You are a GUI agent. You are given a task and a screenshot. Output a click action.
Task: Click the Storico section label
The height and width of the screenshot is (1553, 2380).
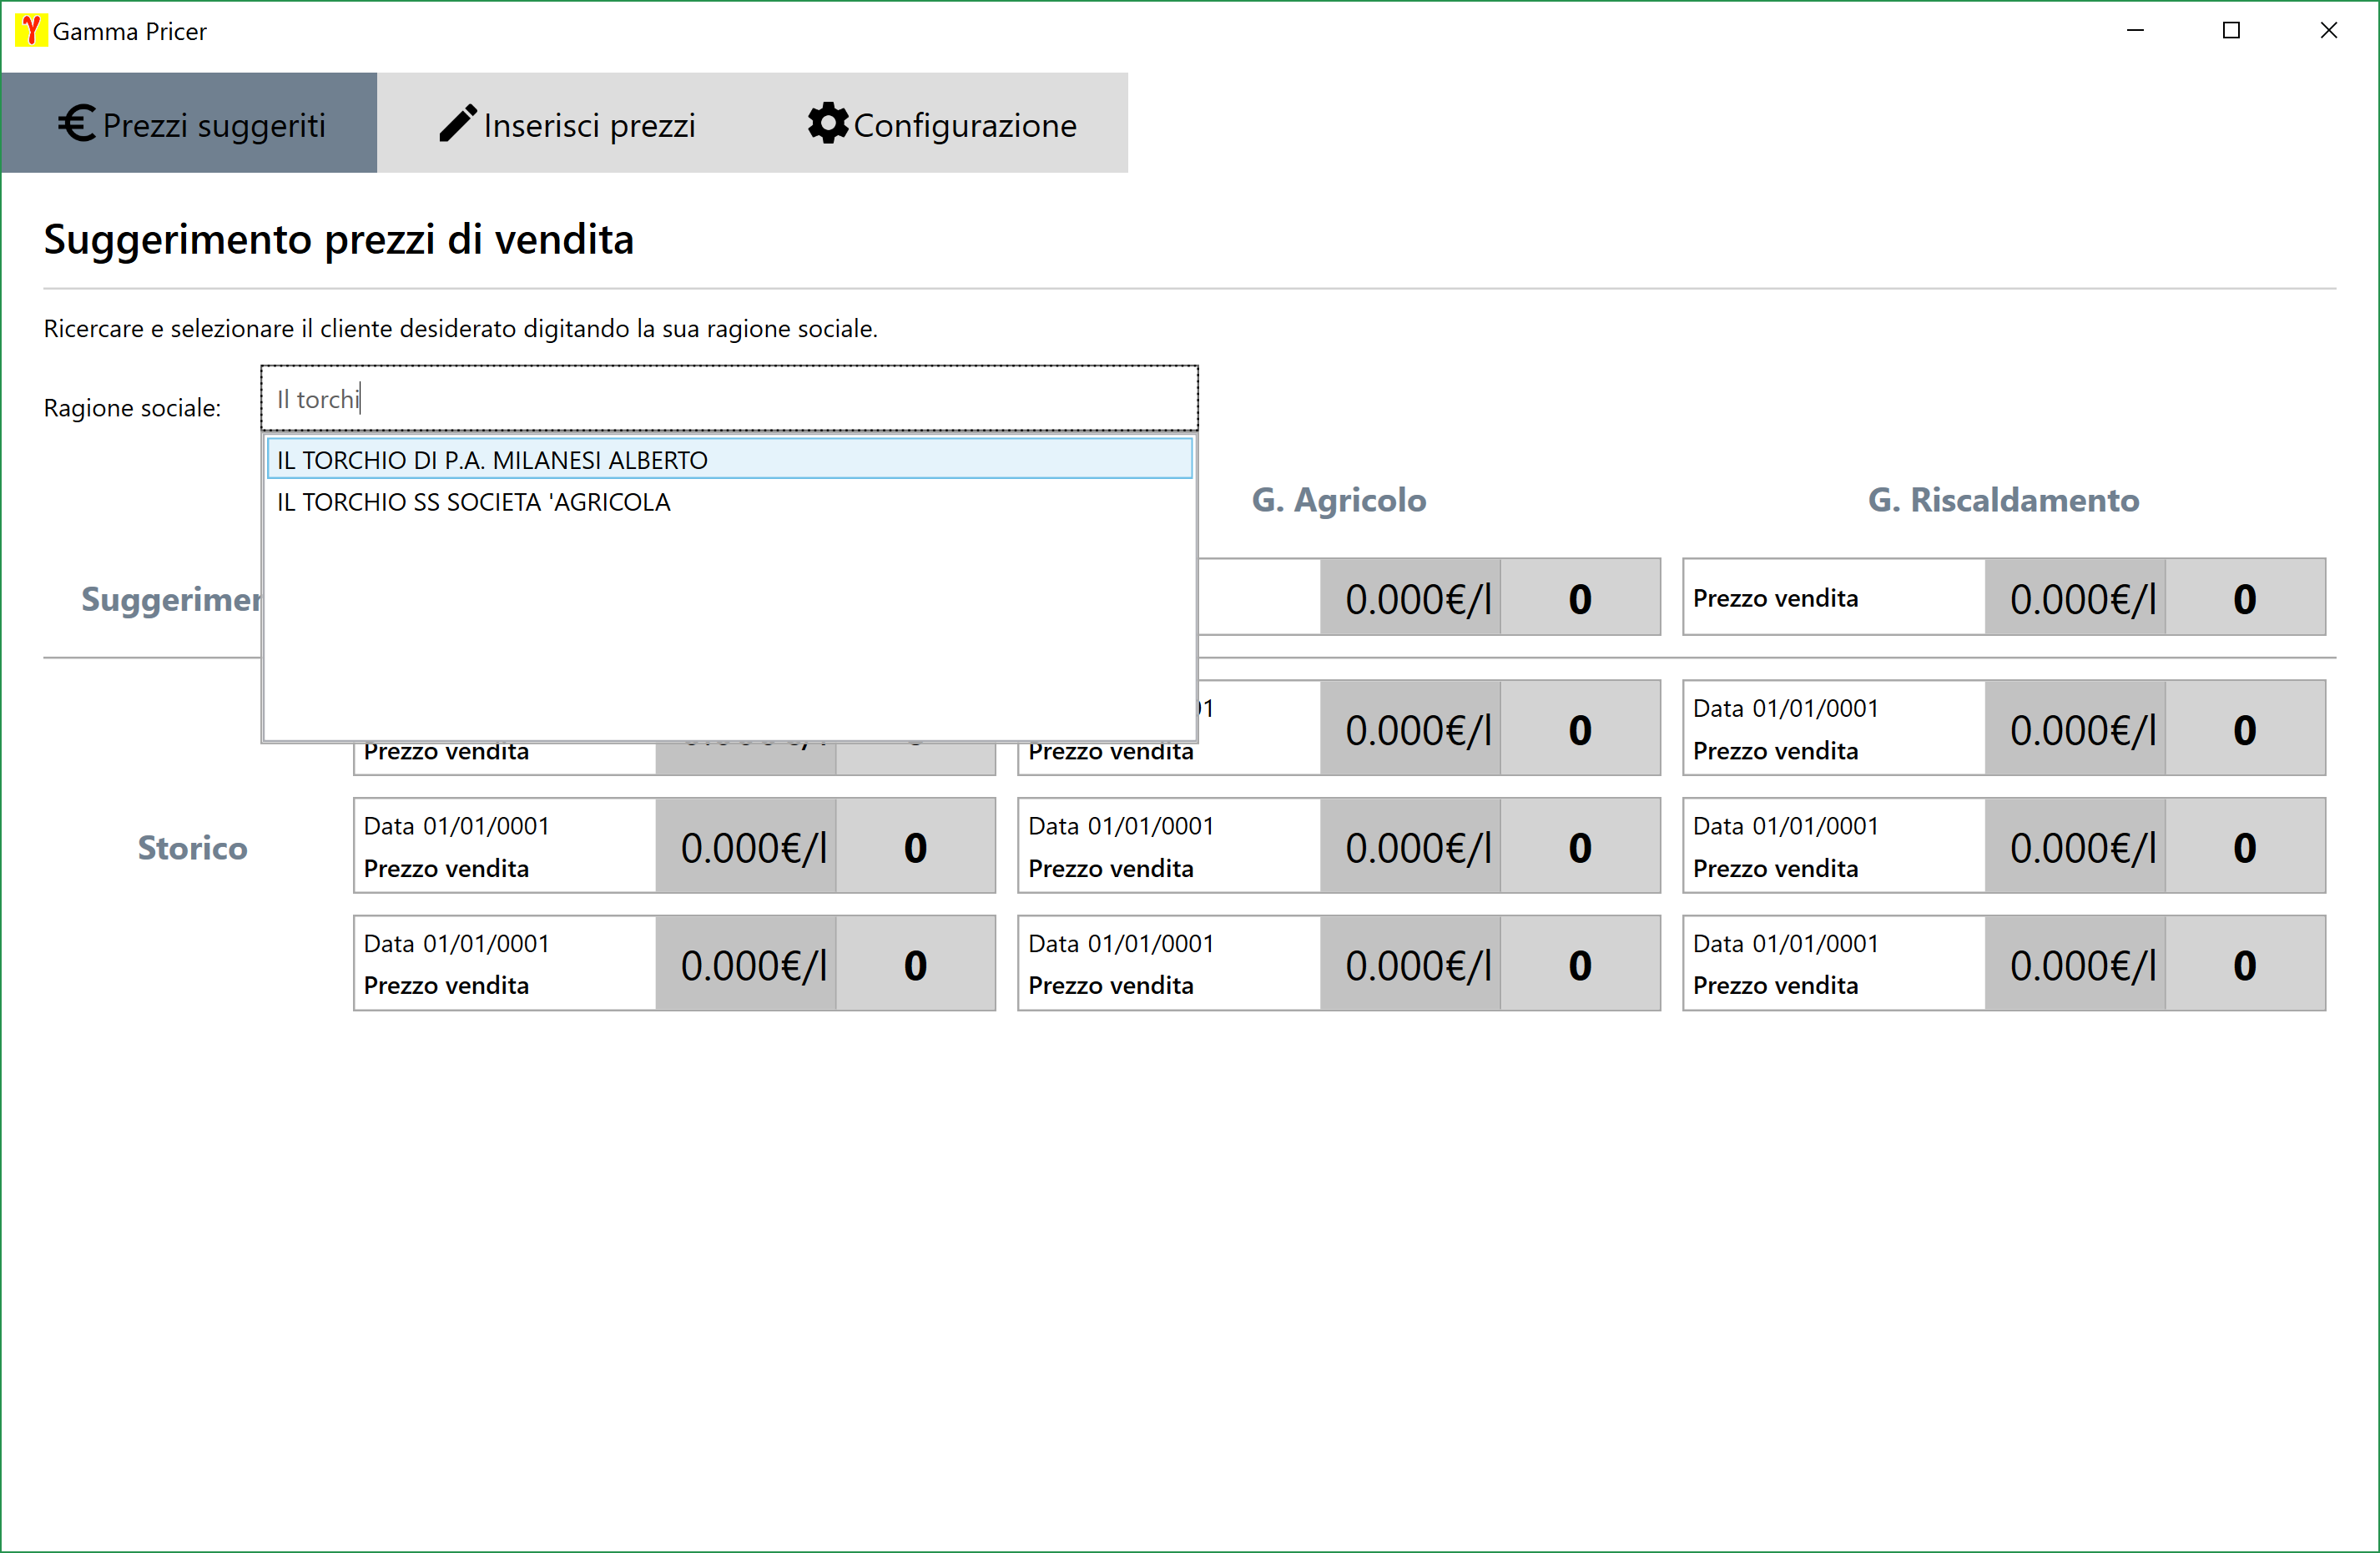coord(192,848)
